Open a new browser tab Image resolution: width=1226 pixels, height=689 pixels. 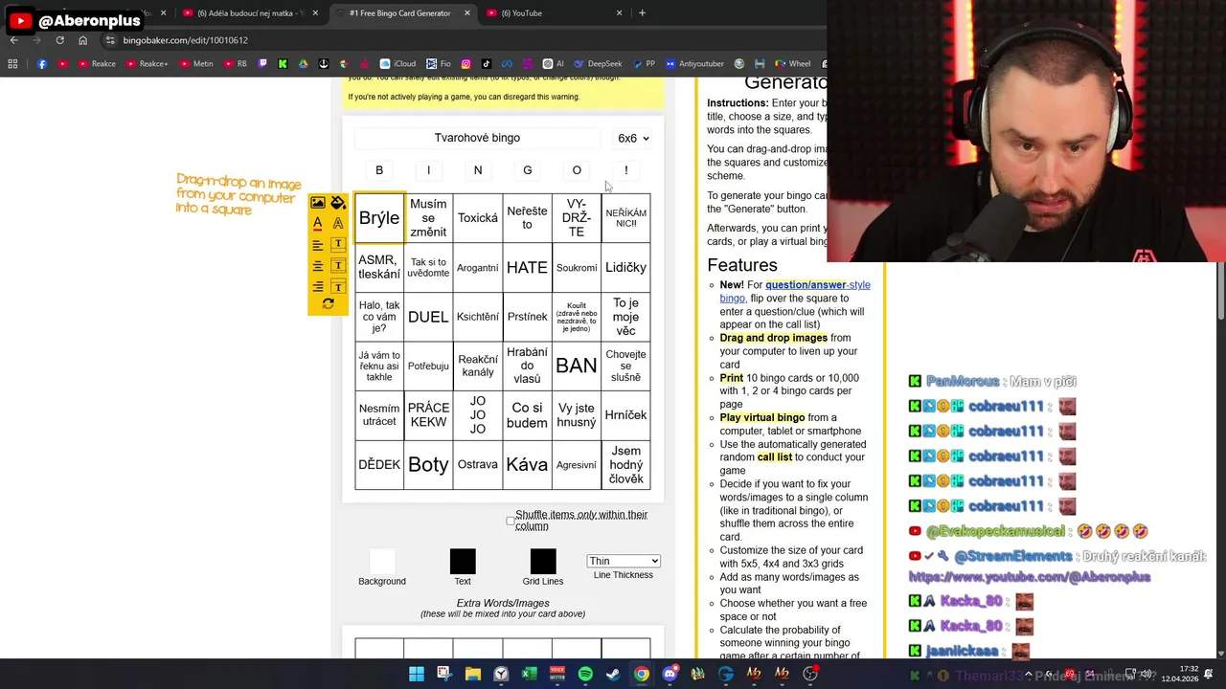click(x=642, y=13)
